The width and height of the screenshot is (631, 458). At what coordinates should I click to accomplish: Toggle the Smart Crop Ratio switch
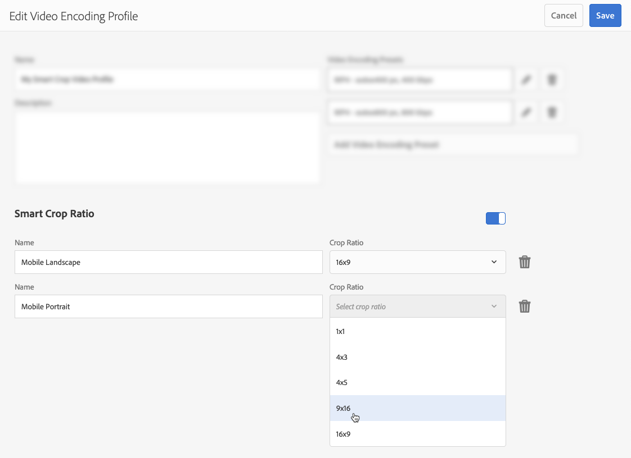coord(495,218)
